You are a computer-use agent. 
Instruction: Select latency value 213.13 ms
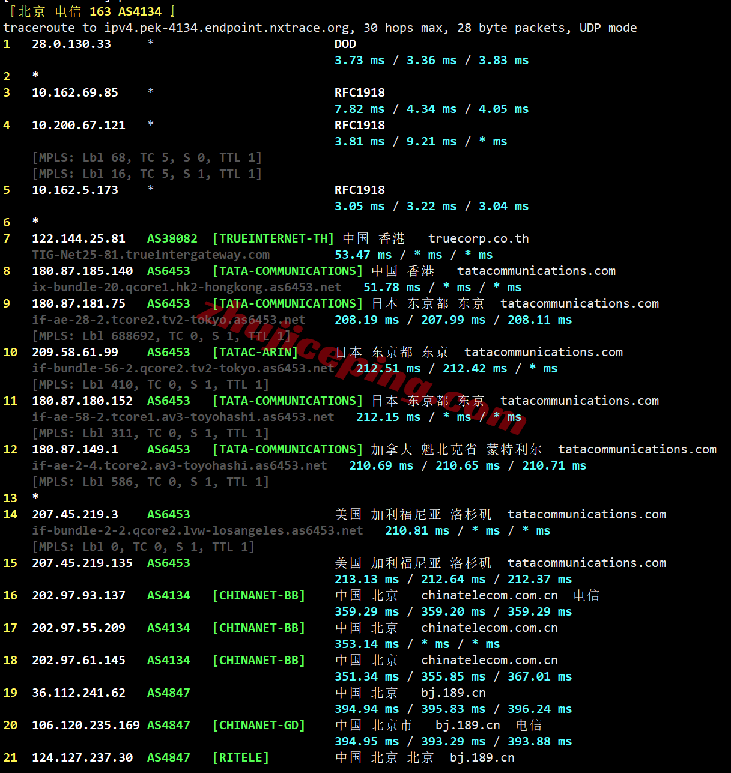pyautogui.click(x=367, y=579)
